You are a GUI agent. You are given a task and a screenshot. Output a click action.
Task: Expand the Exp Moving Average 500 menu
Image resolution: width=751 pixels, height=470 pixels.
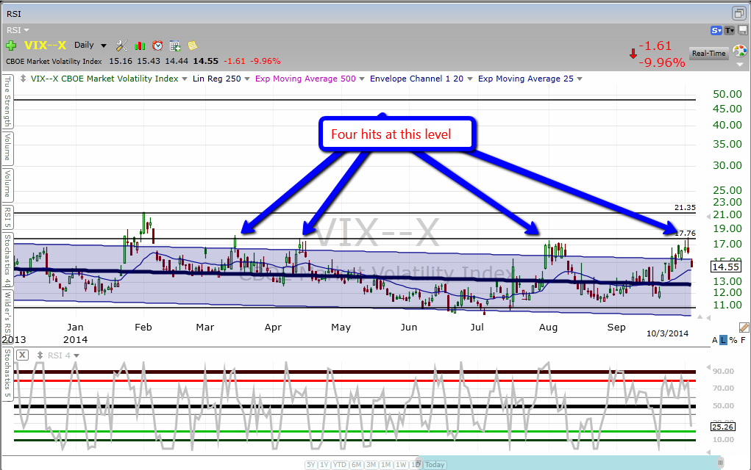(x=362, y=79)
